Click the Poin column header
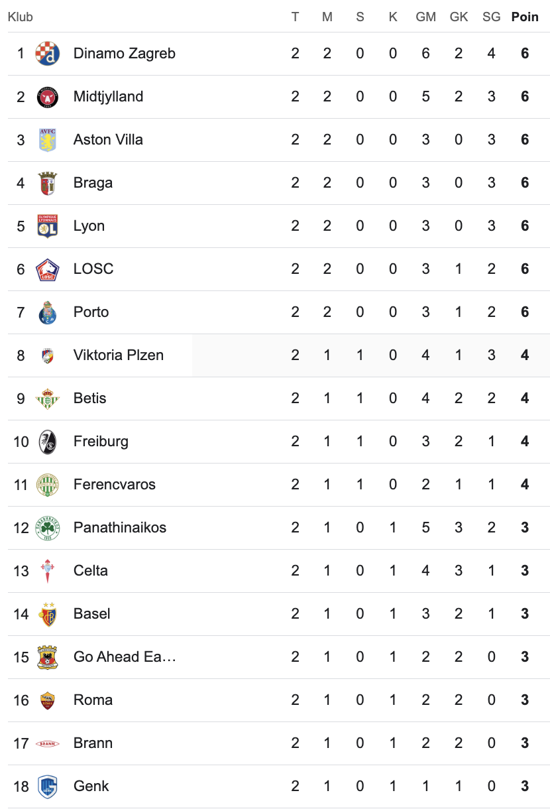 (x=525, y=17)
